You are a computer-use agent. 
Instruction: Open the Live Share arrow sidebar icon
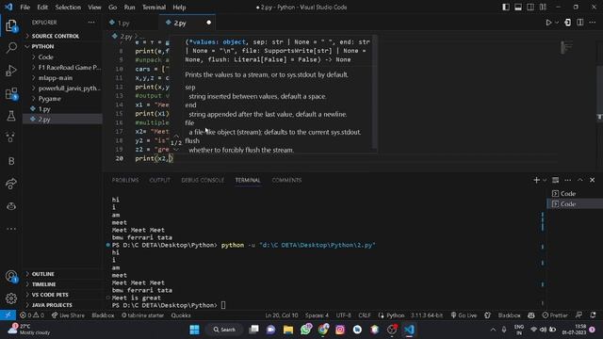[11, 184]
